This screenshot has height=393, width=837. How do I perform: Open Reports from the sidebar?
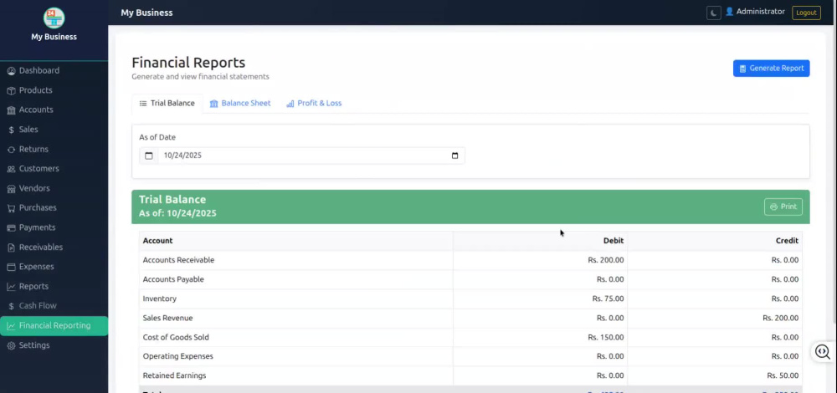coord(54,286)
